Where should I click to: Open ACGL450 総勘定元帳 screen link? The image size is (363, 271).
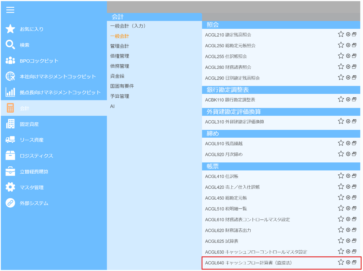226,198
